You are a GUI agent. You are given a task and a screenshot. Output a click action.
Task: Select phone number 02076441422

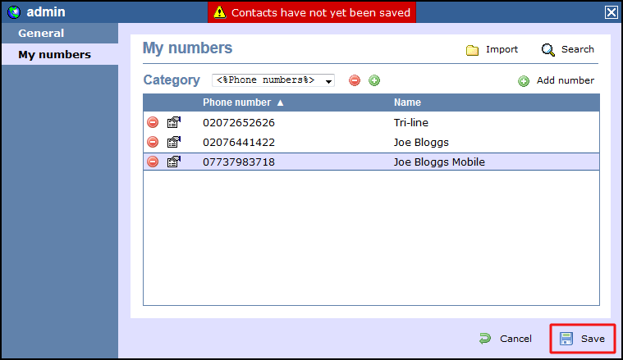click(x=239, y=143)
